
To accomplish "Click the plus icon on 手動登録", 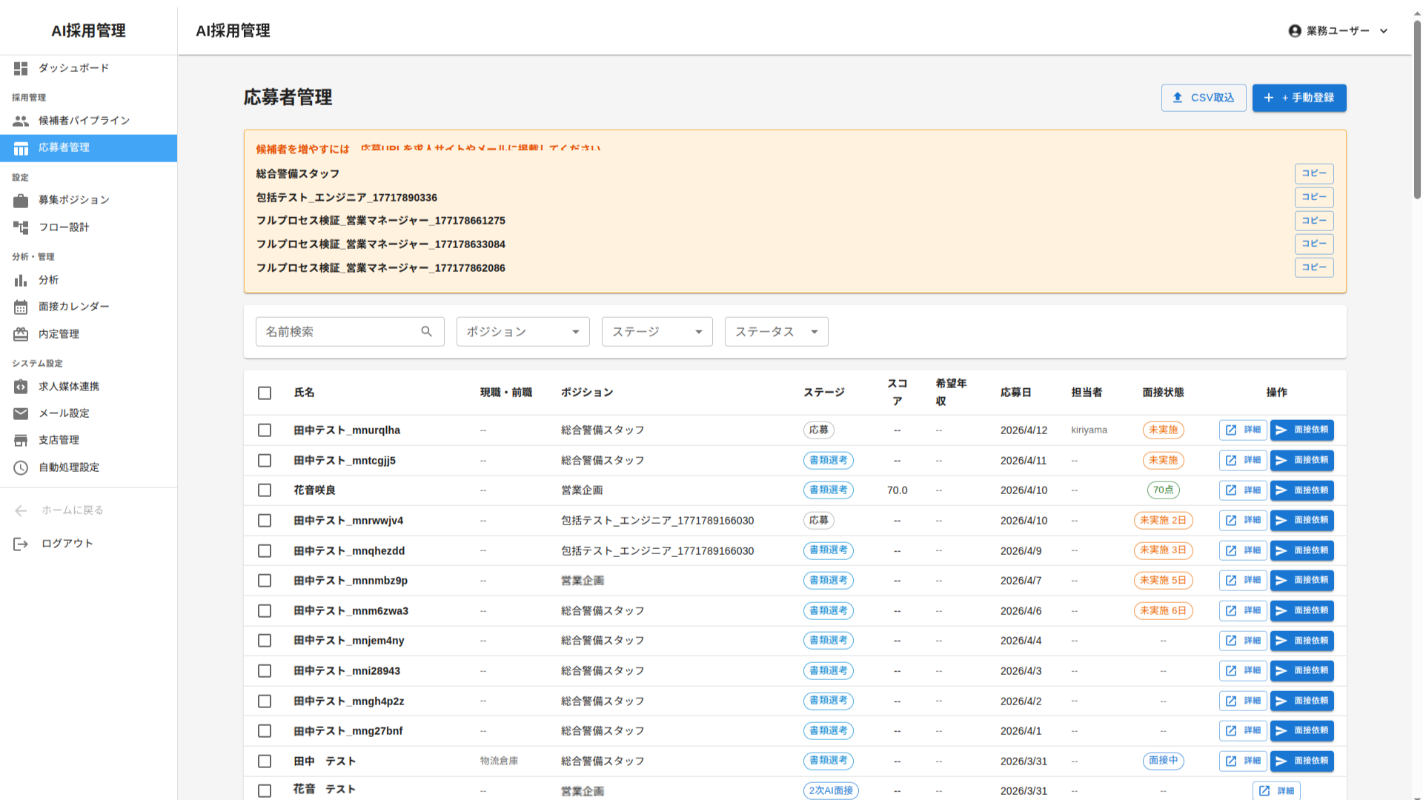I will (1269, 98).
